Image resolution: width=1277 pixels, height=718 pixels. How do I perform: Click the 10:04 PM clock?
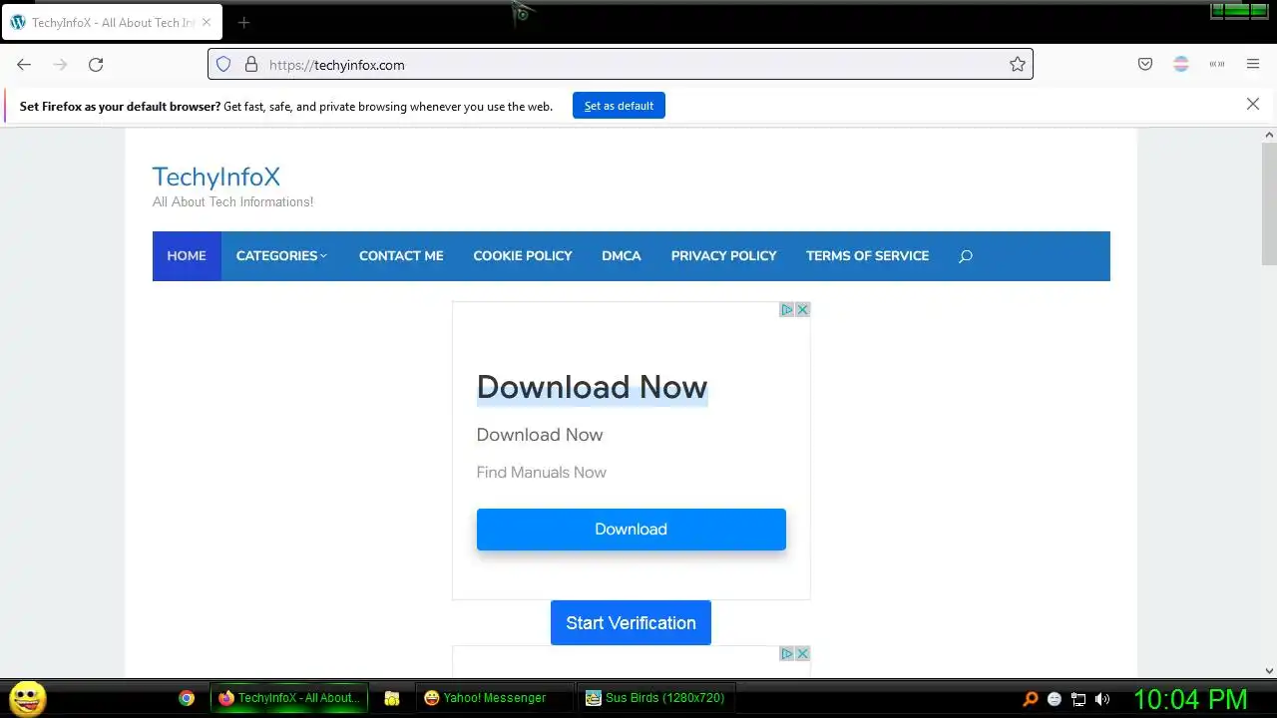pyautogui.click(x=1190, y=699)
